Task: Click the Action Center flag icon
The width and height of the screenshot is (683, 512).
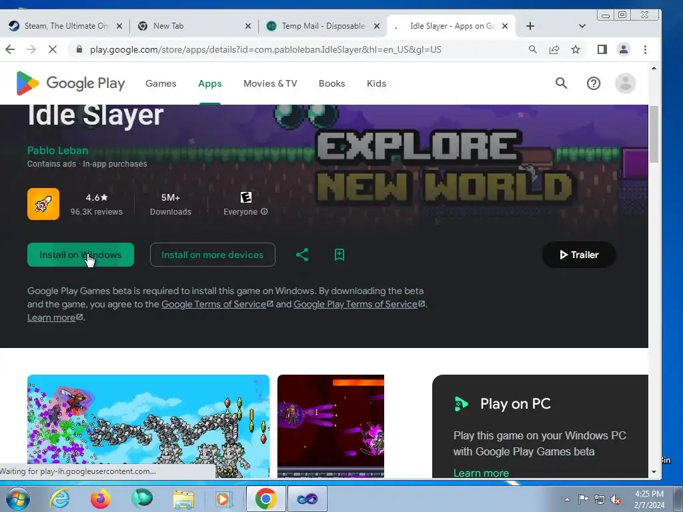Action: tap(583, 499)
